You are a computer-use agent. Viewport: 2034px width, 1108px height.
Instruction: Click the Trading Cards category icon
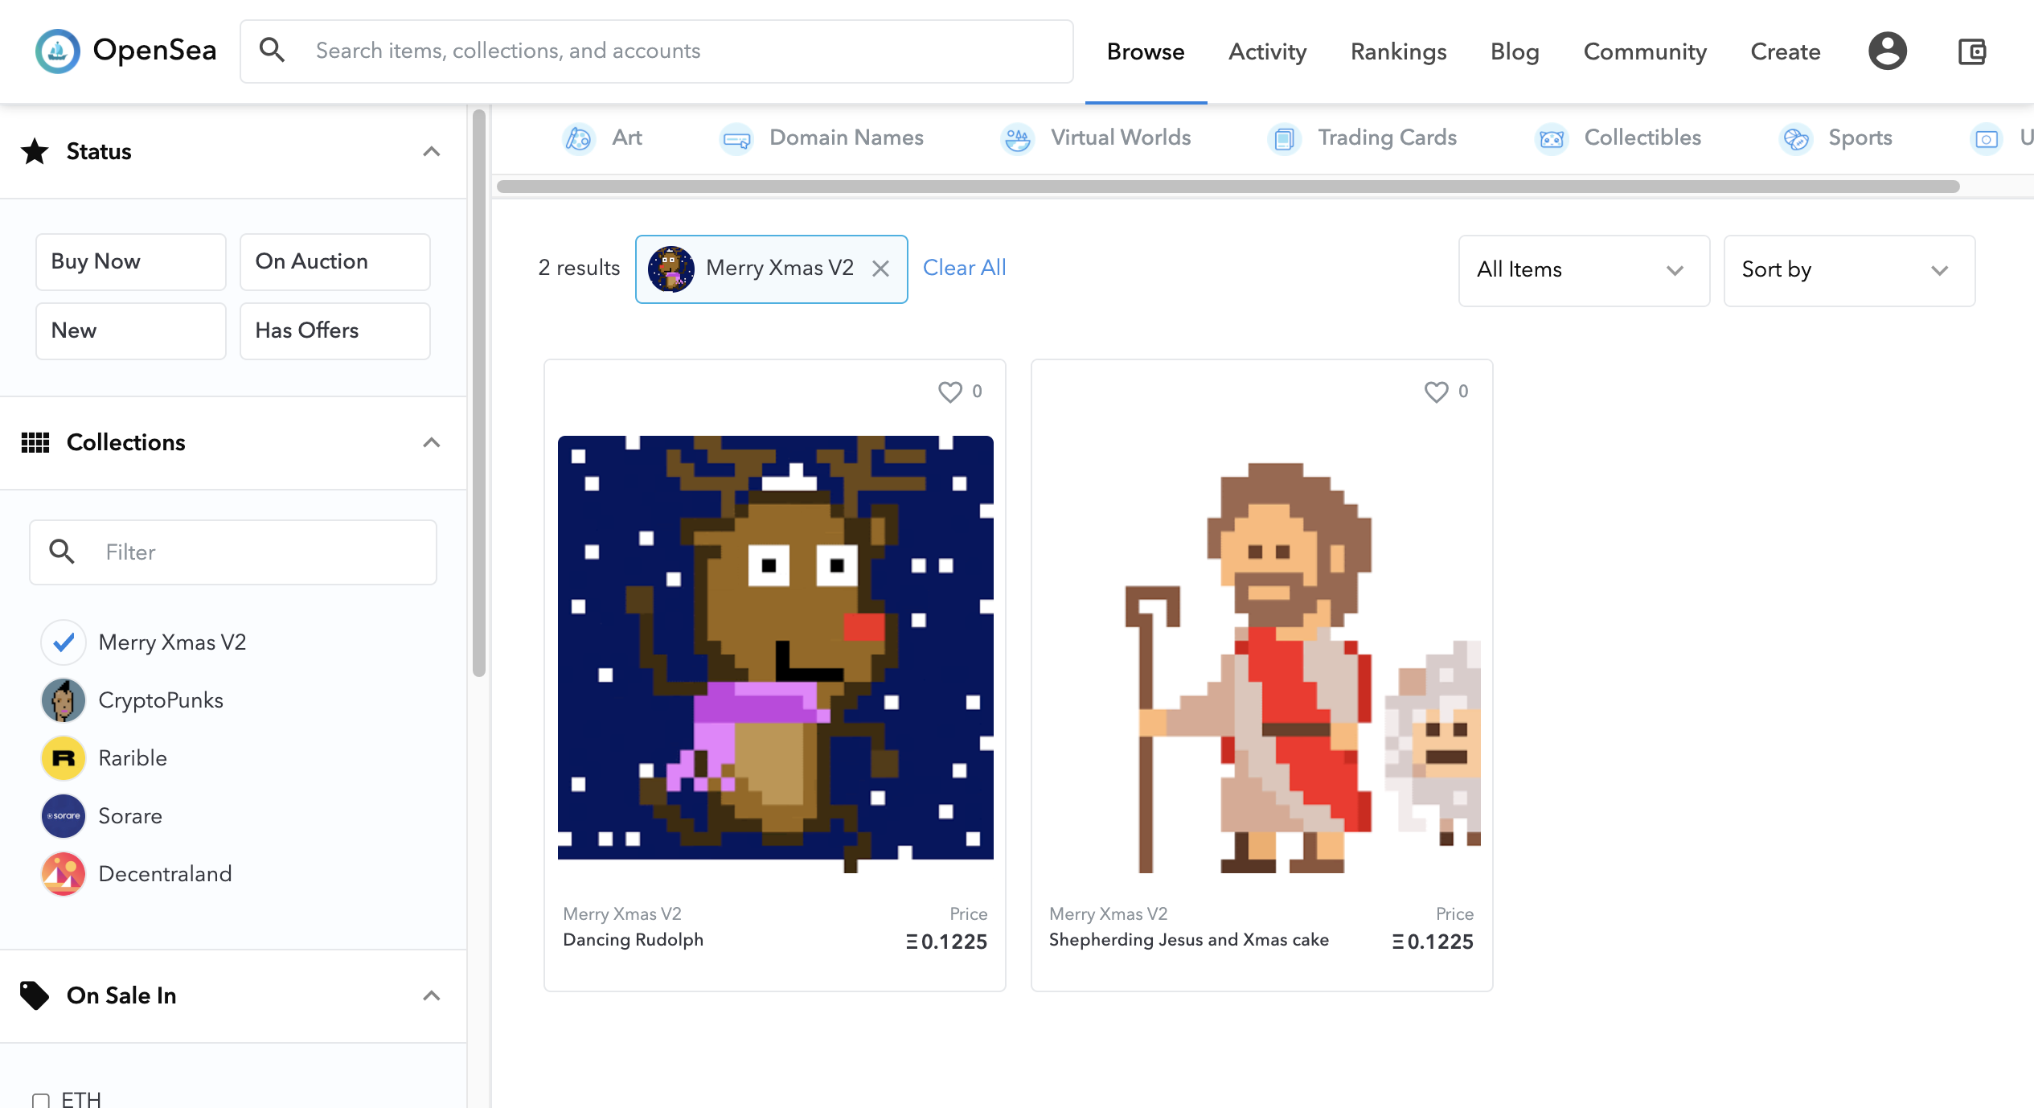[1284, 138]
